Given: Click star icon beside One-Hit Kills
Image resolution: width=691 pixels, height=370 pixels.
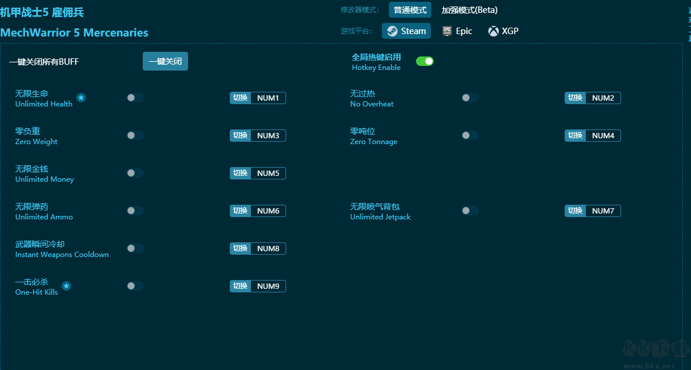Looking at the screenshot, I should (66, 286).
